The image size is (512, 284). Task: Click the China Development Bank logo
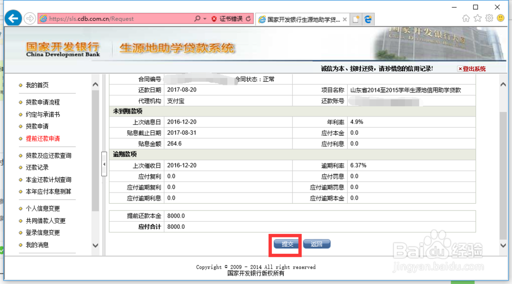[62, 50]
